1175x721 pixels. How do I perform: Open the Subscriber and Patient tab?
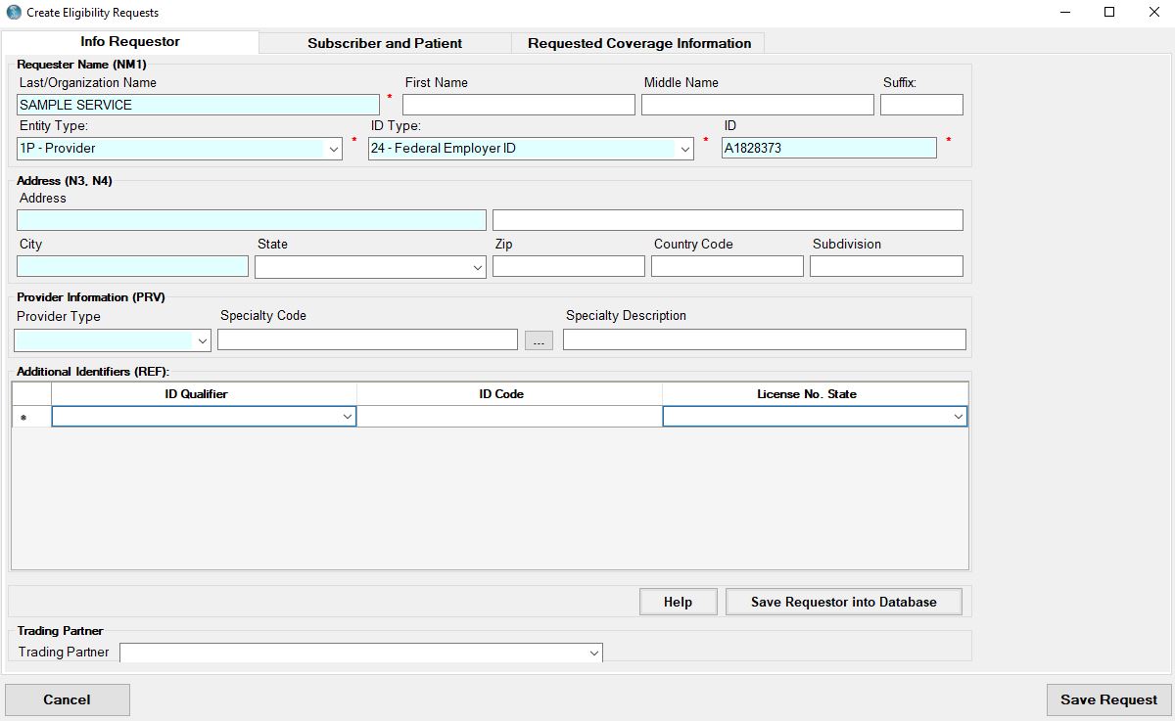385,43
